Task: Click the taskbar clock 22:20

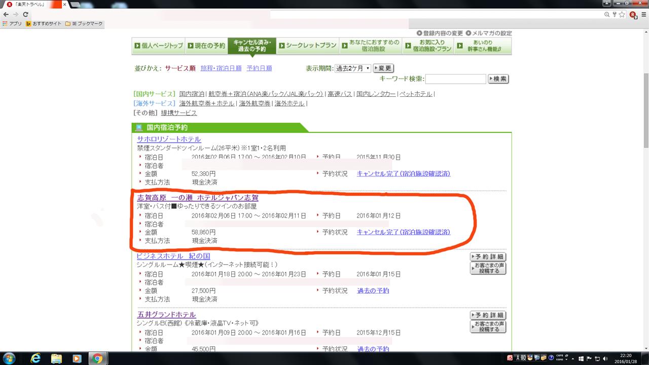Action: 626,358
